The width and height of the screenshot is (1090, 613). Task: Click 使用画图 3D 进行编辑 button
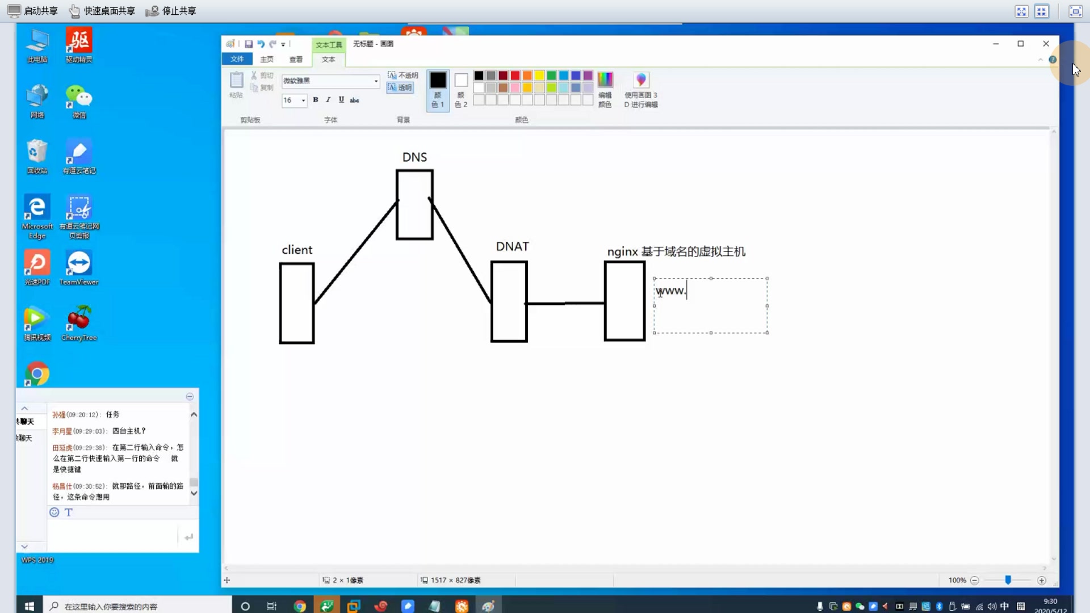(641, 90)
